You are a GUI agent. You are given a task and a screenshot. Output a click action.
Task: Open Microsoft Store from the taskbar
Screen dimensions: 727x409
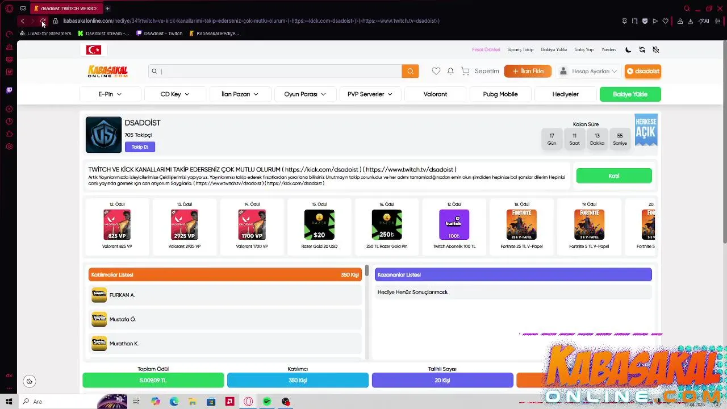pyautogui.click(x=211, y=402)
